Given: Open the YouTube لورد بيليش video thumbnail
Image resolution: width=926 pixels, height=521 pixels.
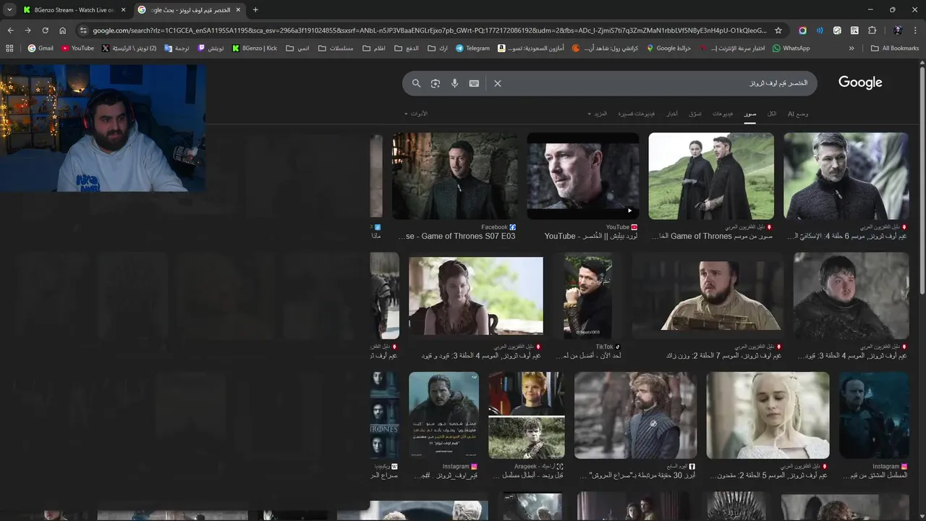Looking at the screenshot, I should (x=583, y=176).
